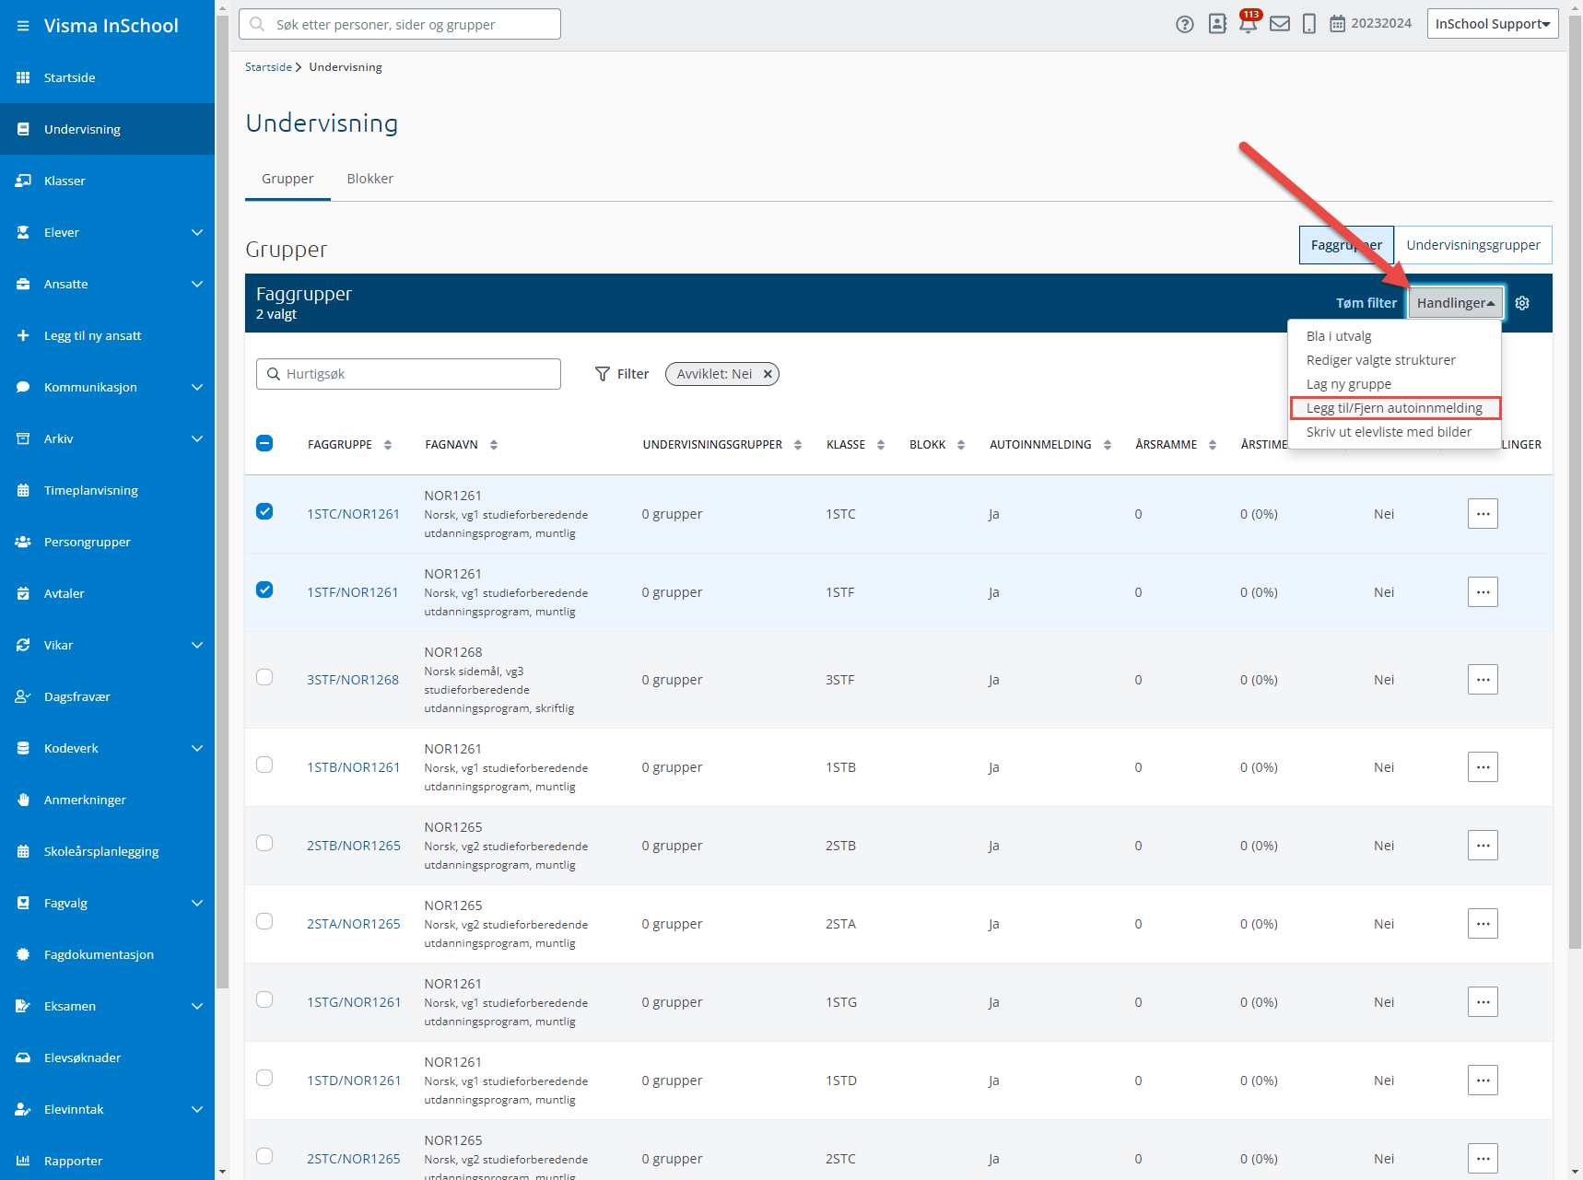Open row actions for 2STB/NOR1265
Screen dimensions: 1583x1180
(1483, 846)
